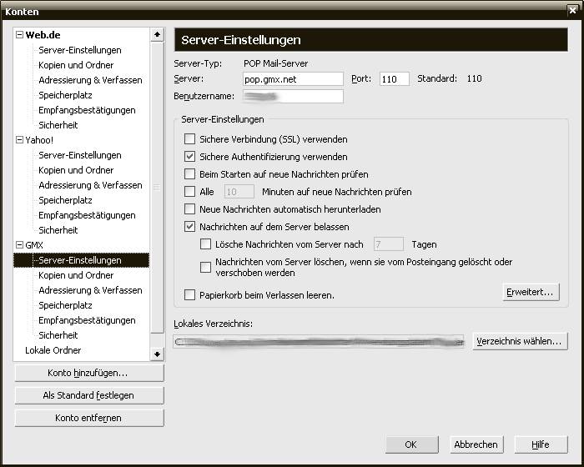Select Kopien und Ordner under GMX
Image resolution: width=584 pixels, height=467 pixels.
[76, 275]
